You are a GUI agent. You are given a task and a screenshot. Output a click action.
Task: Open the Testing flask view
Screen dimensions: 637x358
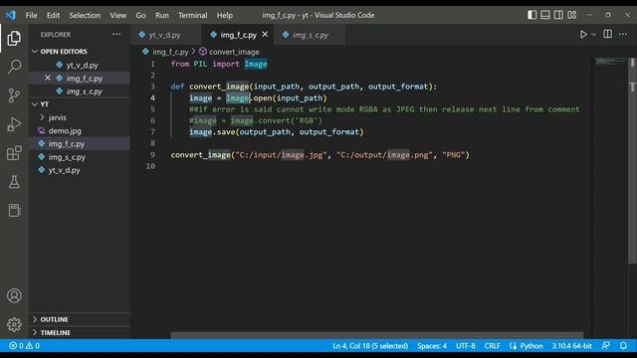14,182
